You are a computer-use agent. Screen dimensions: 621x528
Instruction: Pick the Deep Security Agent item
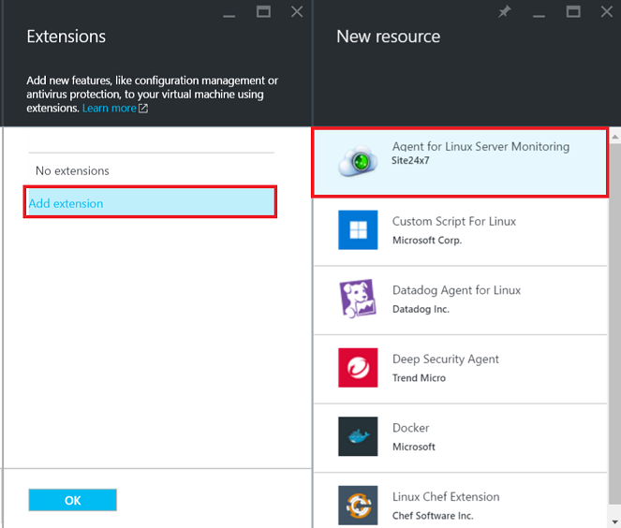[445, 359]
